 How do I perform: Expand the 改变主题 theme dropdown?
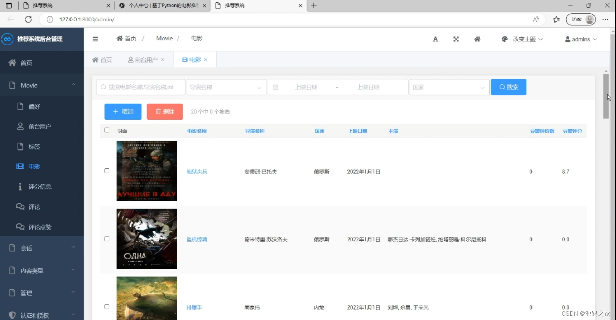[523, 39]
